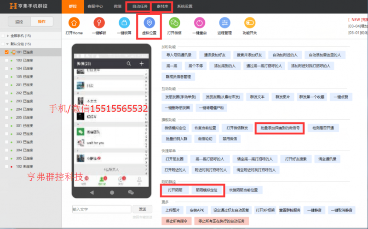Click 批量扫码入群 button
Screen dimensions: 368x229
(x=177, y=139)
